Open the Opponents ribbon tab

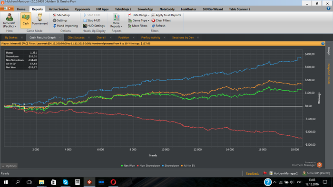click(x=82, y=9)
